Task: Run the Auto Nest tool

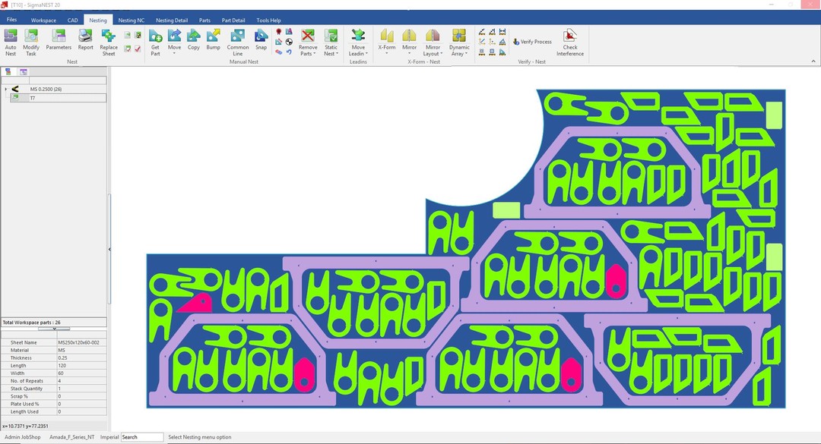Action: [x=11, y=41]
